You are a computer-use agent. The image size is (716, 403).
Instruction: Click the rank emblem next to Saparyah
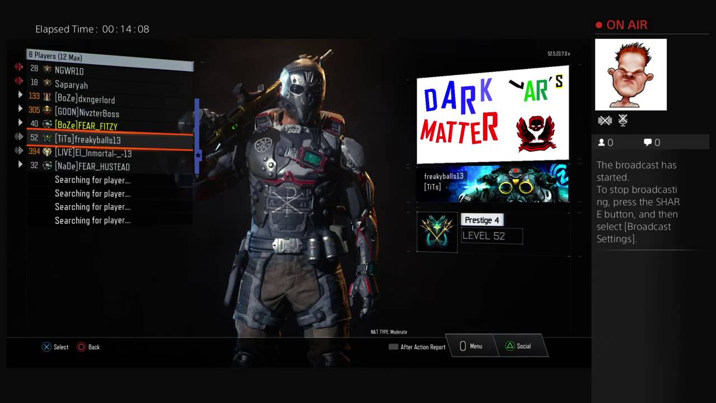click(48, 83)
